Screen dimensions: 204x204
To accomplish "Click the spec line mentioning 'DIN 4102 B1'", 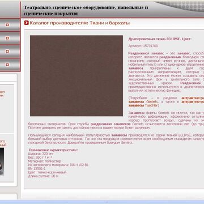I will (58, 165).
